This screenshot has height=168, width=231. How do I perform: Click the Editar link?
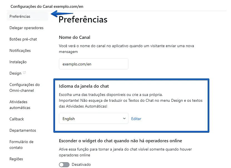pos(136,119)
